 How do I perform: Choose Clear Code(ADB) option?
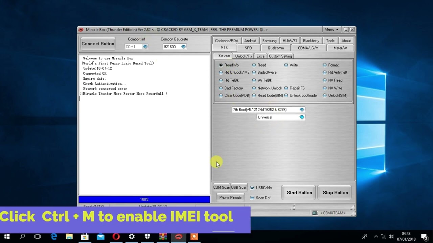click(221, 96)
